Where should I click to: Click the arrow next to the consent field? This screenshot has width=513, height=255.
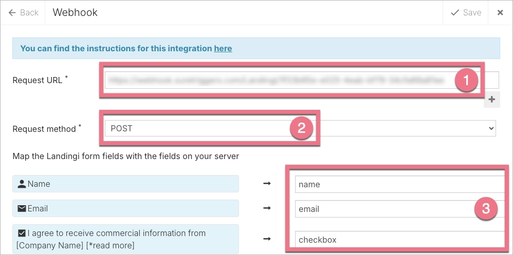tap(267, 239)
